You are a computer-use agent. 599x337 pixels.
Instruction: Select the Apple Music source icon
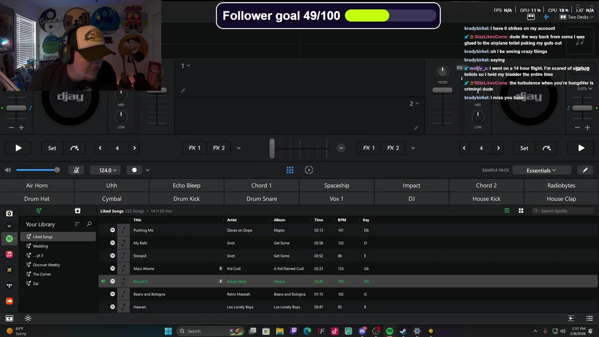(x=9, y=254)
